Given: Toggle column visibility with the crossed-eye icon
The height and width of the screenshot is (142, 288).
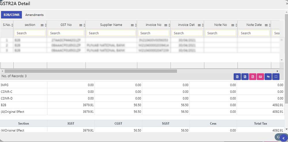Looking at the screenshot, I should point(268,77).
